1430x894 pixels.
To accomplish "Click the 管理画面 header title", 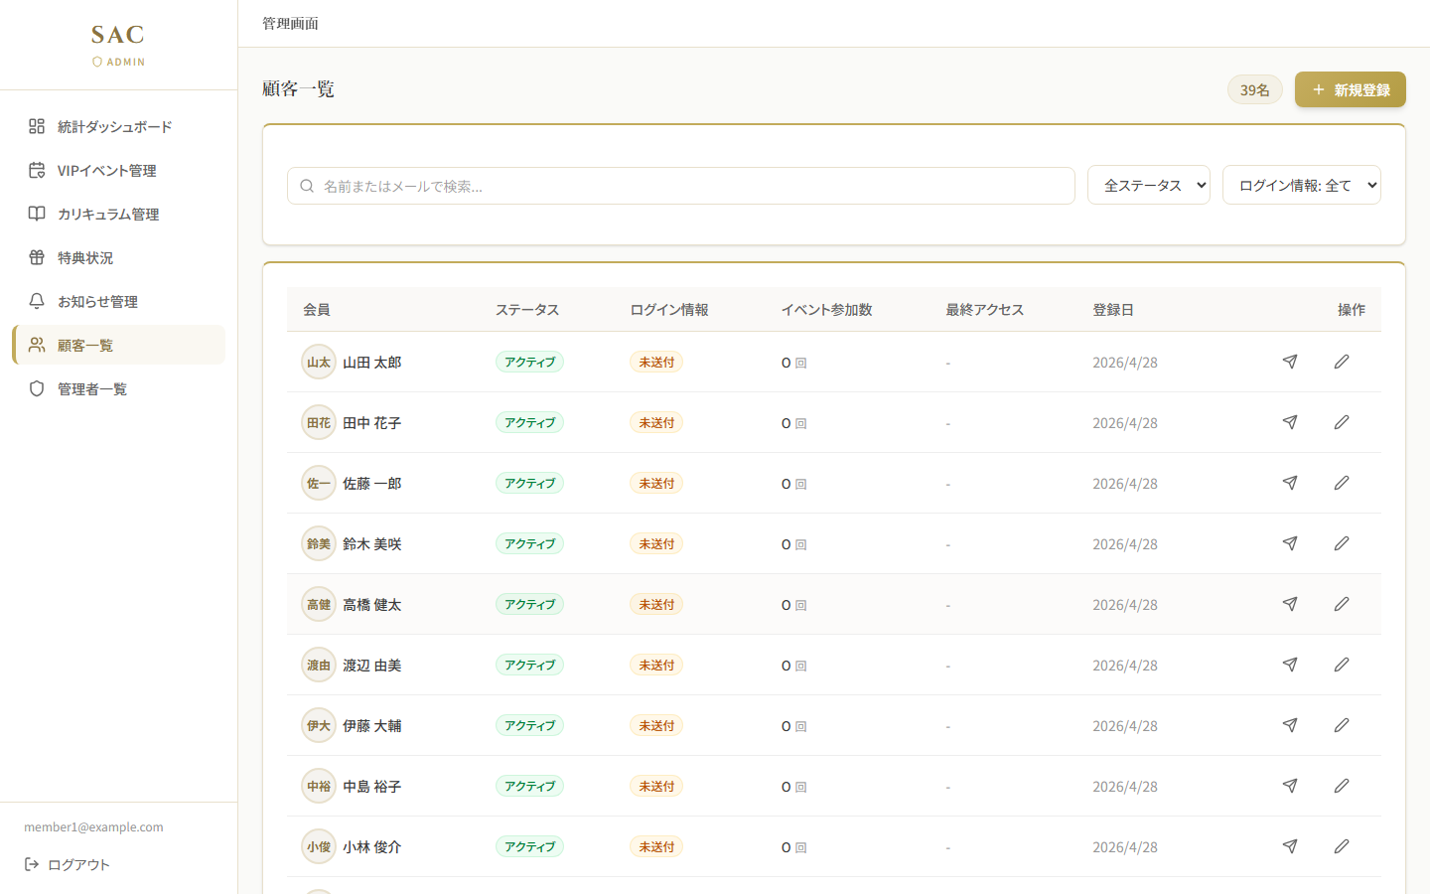I will (290, 23).
